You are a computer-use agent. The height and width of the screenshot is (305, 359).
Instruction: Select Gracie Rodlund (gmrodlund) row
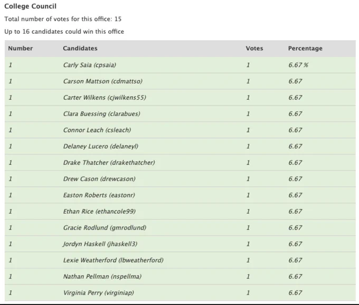180,227
